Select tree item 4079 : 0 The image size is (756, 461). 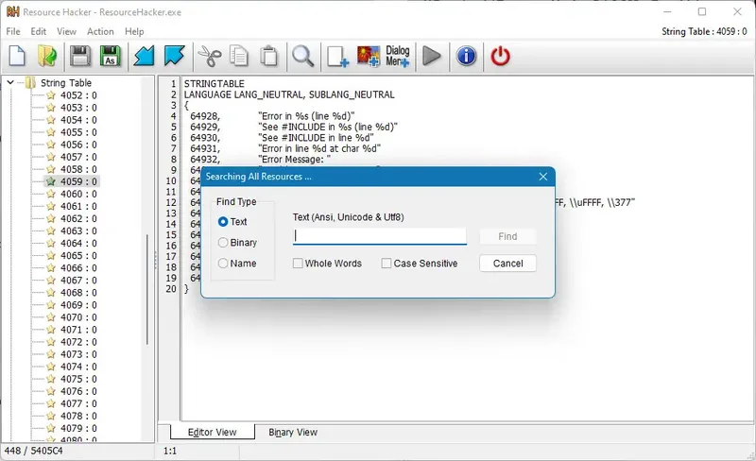[78, 428]
